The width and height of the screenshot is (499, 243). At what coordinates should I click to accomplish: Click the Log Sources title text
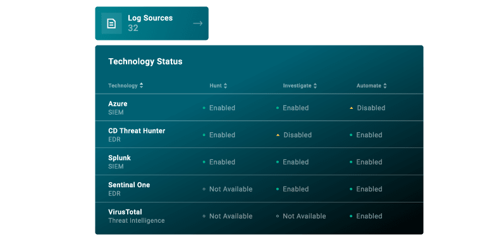151,18
